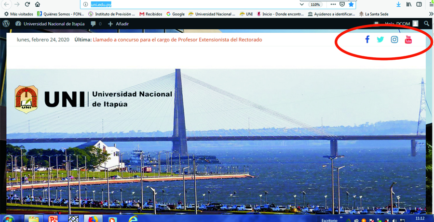
Task: Click the browser reload button
Action: [27, 4]
